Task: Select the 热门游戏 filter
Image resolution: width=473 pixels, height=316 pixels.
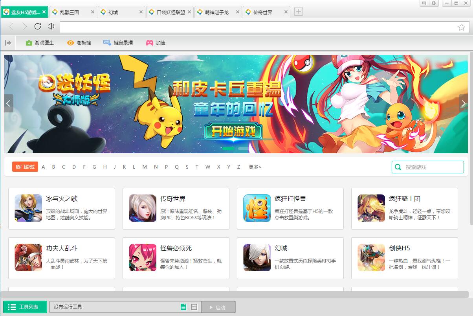Action: tap(25, 167)
